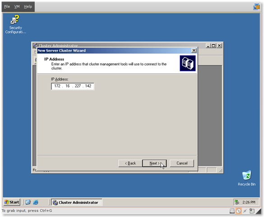Close the New Server Cluster Wizard dialog
The width and height of the screenshot is (264, 217).
[194, 51]
